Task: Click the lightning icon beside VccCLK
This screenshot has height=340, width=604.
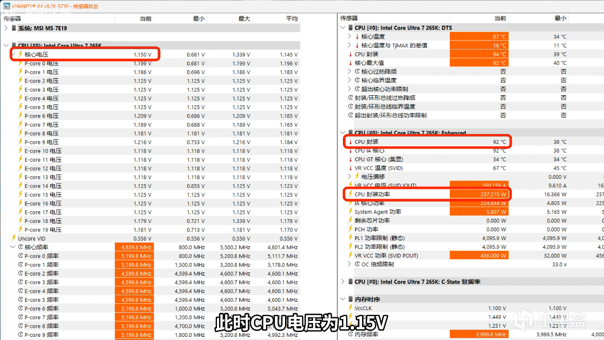Action: click(350, 308)
